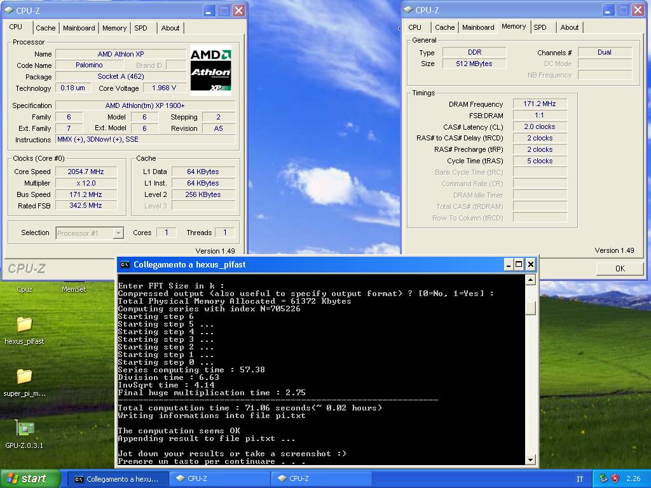
Task: Open the Start menu
Action: tap(31, 478)
